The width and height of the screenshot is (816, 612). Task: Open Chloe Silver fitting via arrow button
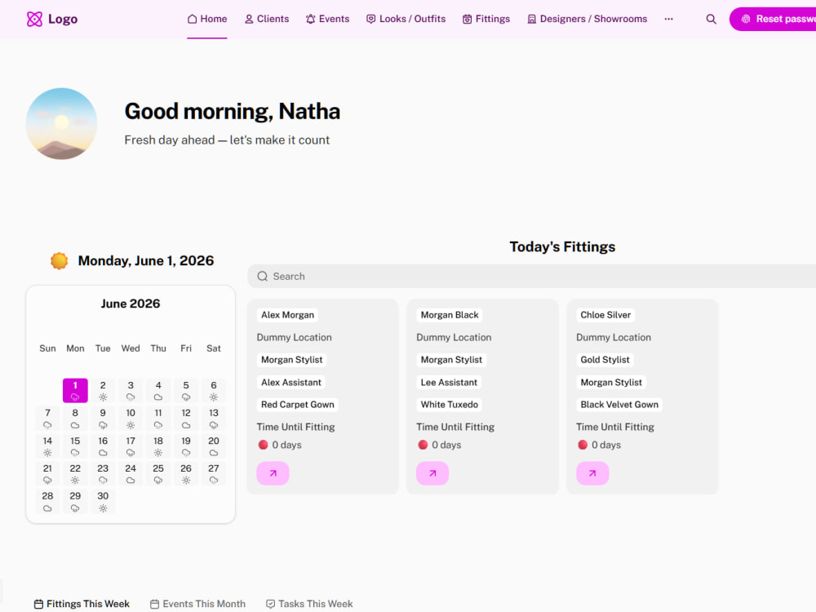(x=592, y=473)
